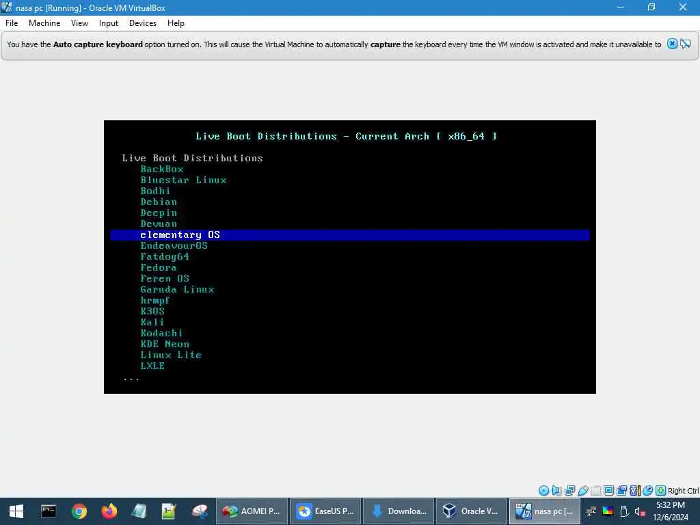This screenshot has height=525, width=700.
Task: Open the Help menu
Action: (x=176, y=23)
